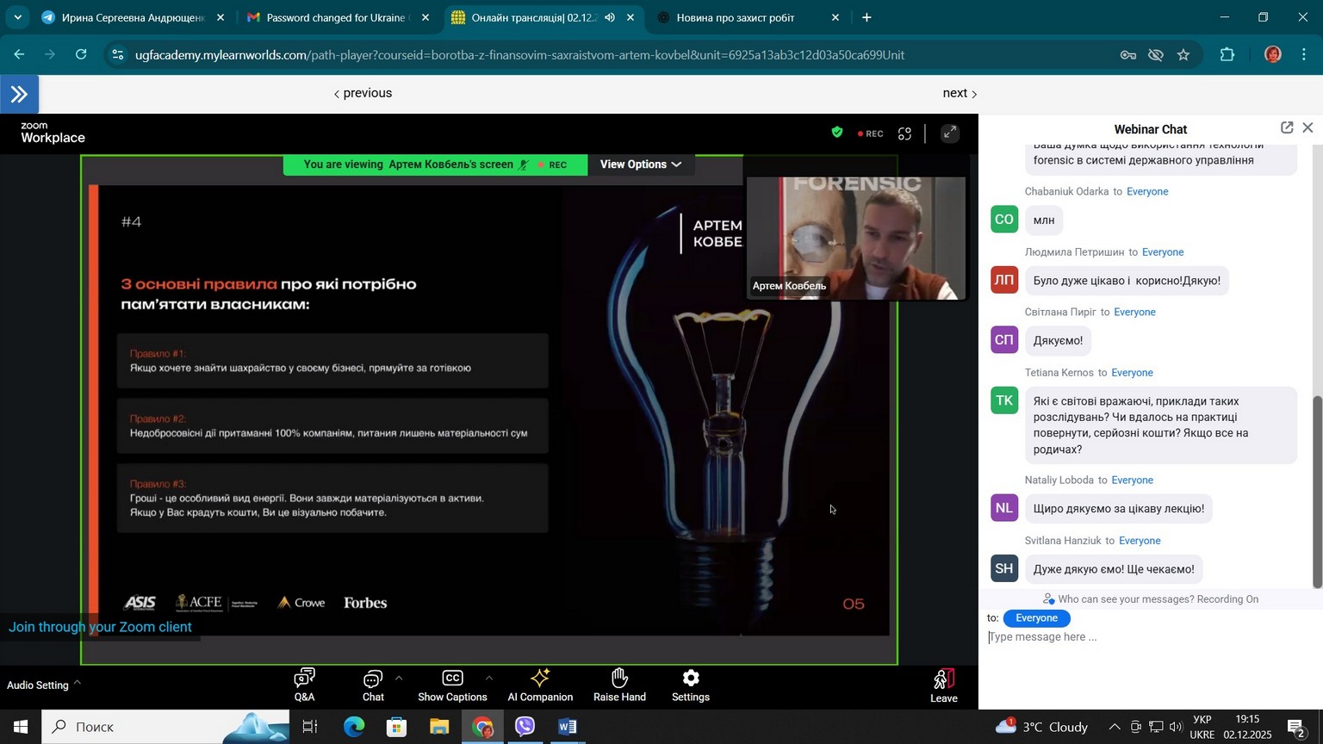Click the AI Companion icon
Screen dimensions: 1323x744
point(540,685)
